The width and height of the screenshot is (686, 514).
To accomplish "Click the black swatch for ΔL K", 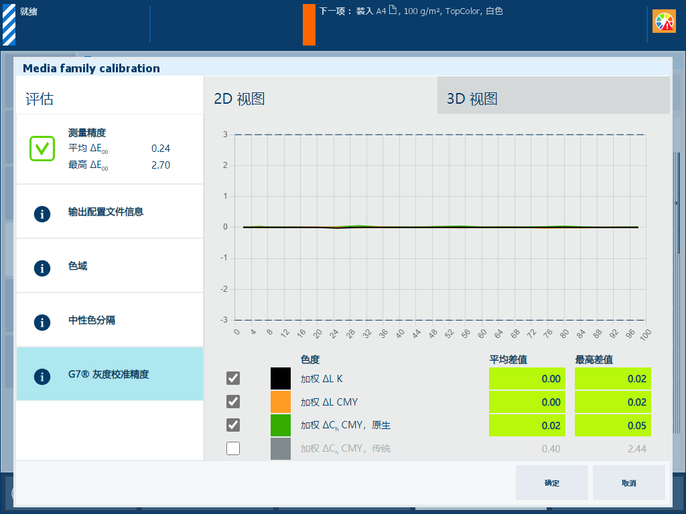I will (281, 379).
